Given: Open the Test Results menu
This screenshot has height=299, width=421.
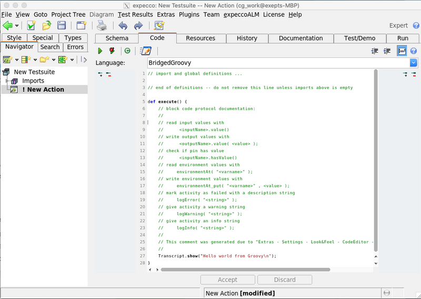Looking at the screenshot, I should [135, 15].
